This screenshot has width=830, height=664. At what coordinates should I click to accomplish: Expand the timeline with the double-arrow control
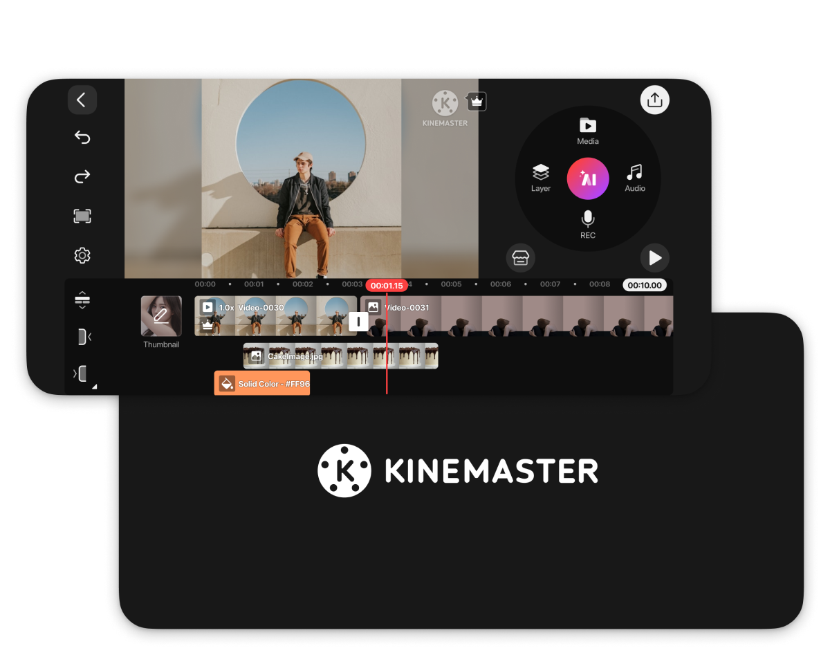pos(82,299)
